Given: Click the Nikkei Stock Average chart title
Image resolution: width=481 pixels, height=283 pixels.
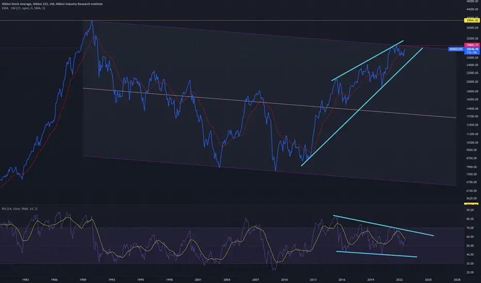Looking at the screenshot, I should point(52,4).
